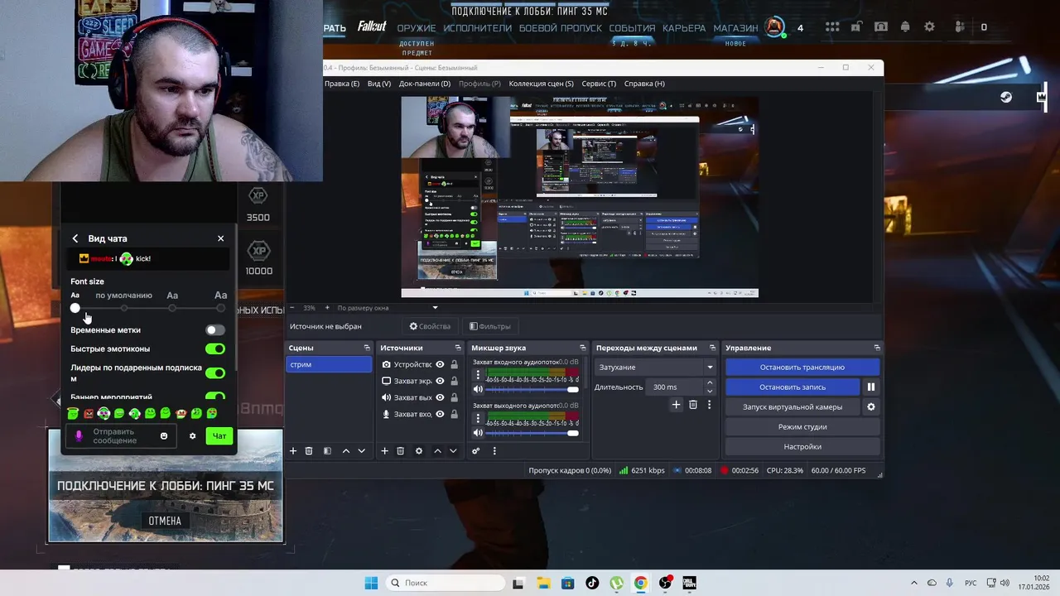The width and height of the screenshot is (1060, 596).
Task: Move scene up arrow in Scenes panel
Action: pos(346,451)
